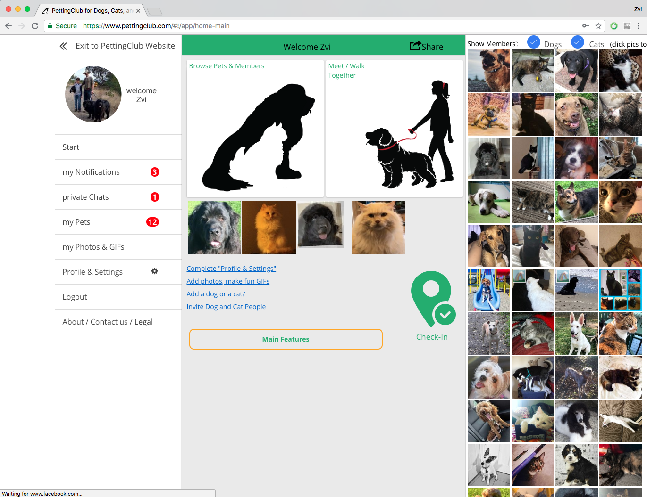Click the gear icon beside Profile & Settings

tap(154, 271)
